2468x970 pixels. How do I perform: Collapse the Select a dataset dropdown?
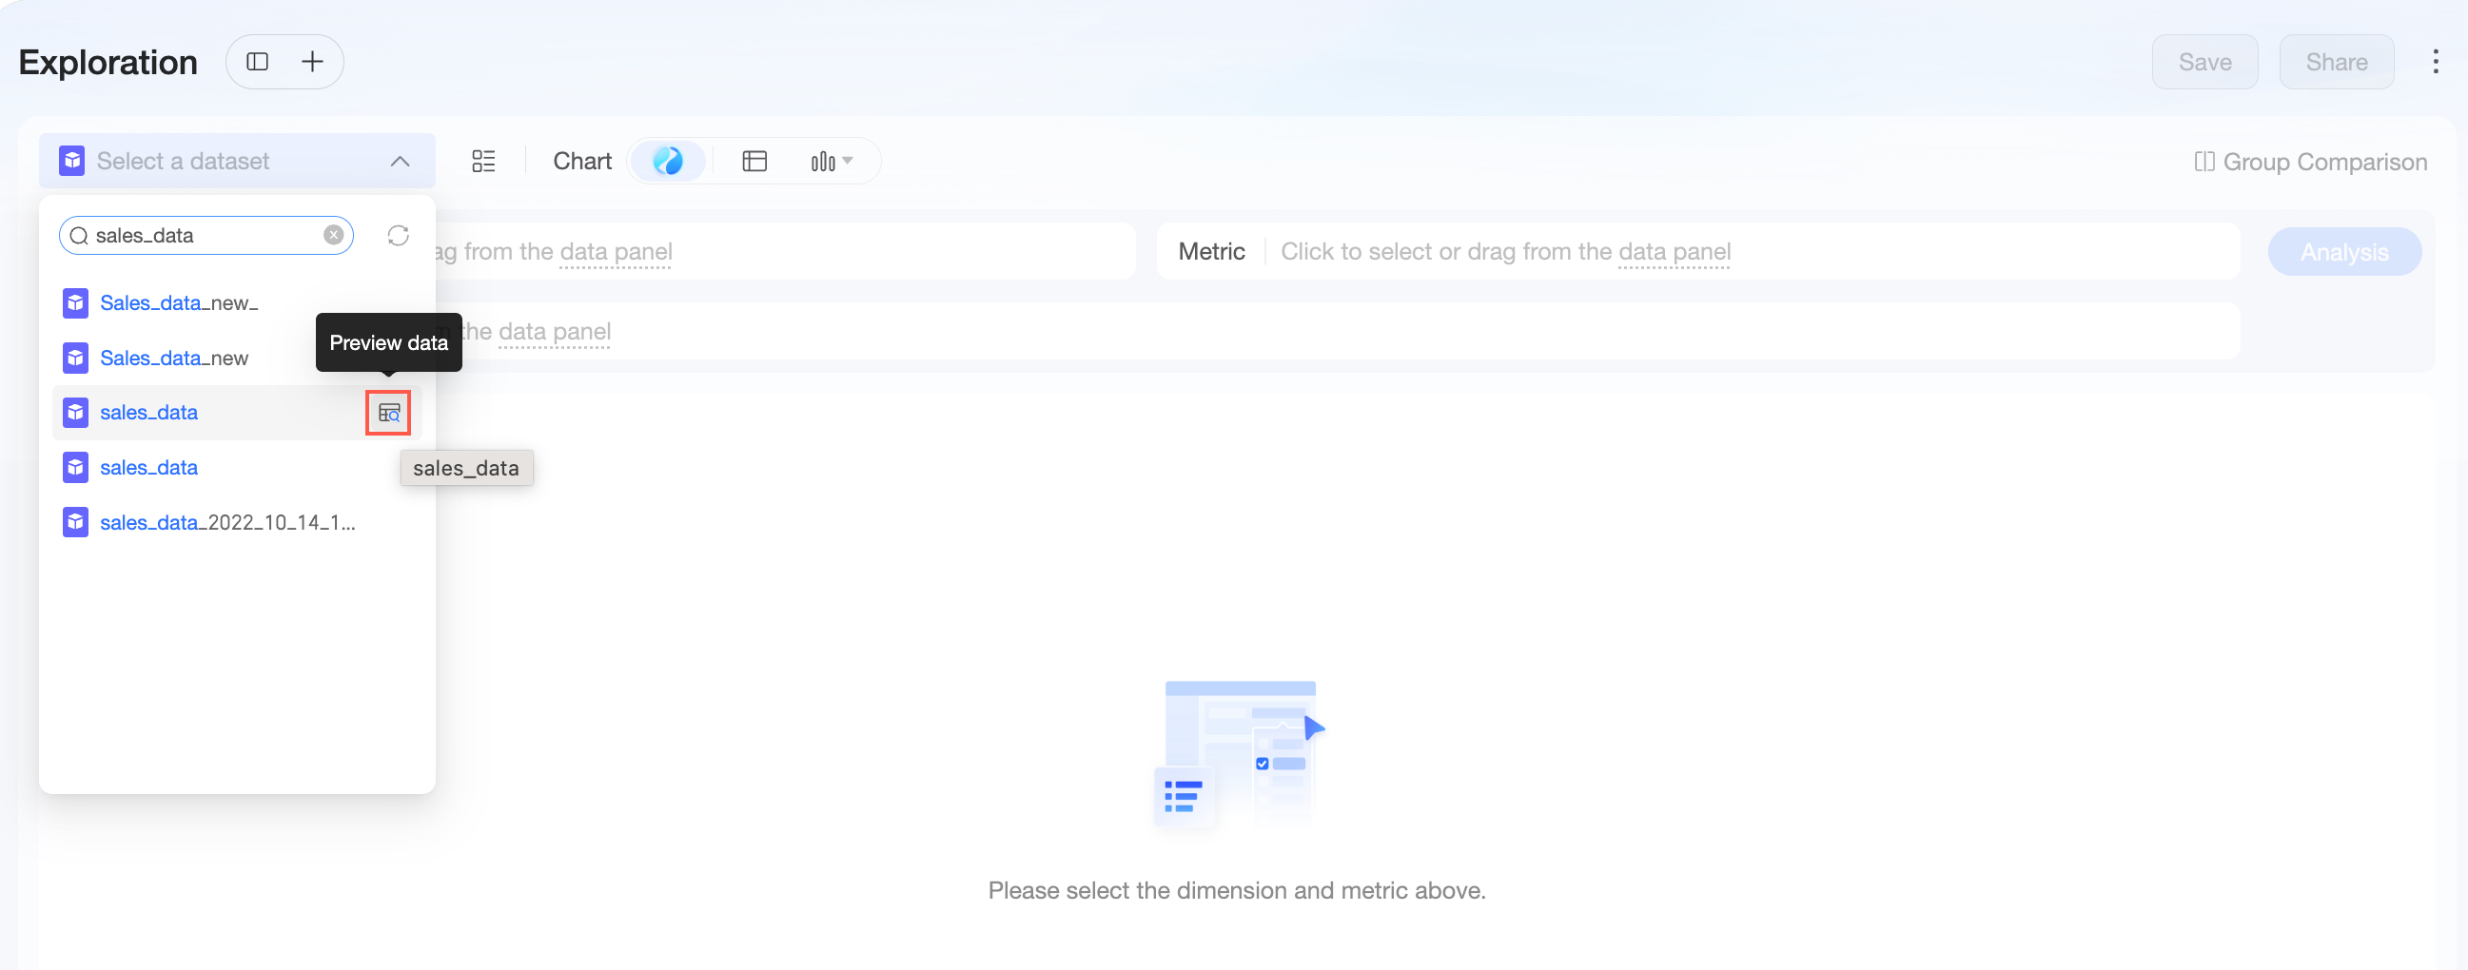(x=400, y=161)
